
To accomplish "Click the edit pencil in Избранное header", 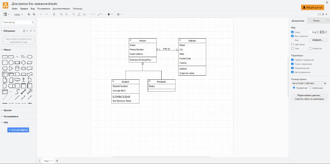I will 31,31.
